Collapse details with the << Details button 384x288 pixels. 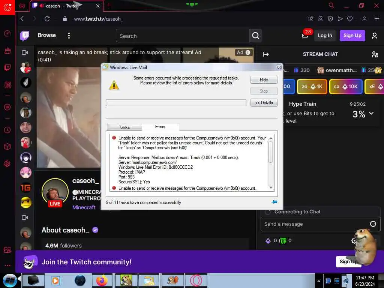(x=264, y=103)
